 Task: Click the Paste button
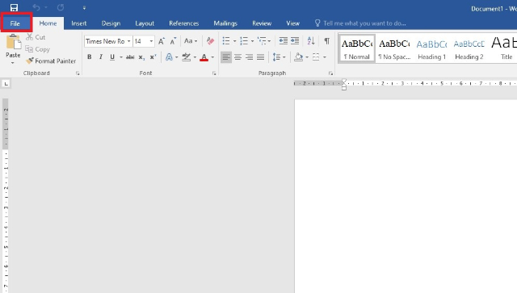coord(13,47)
